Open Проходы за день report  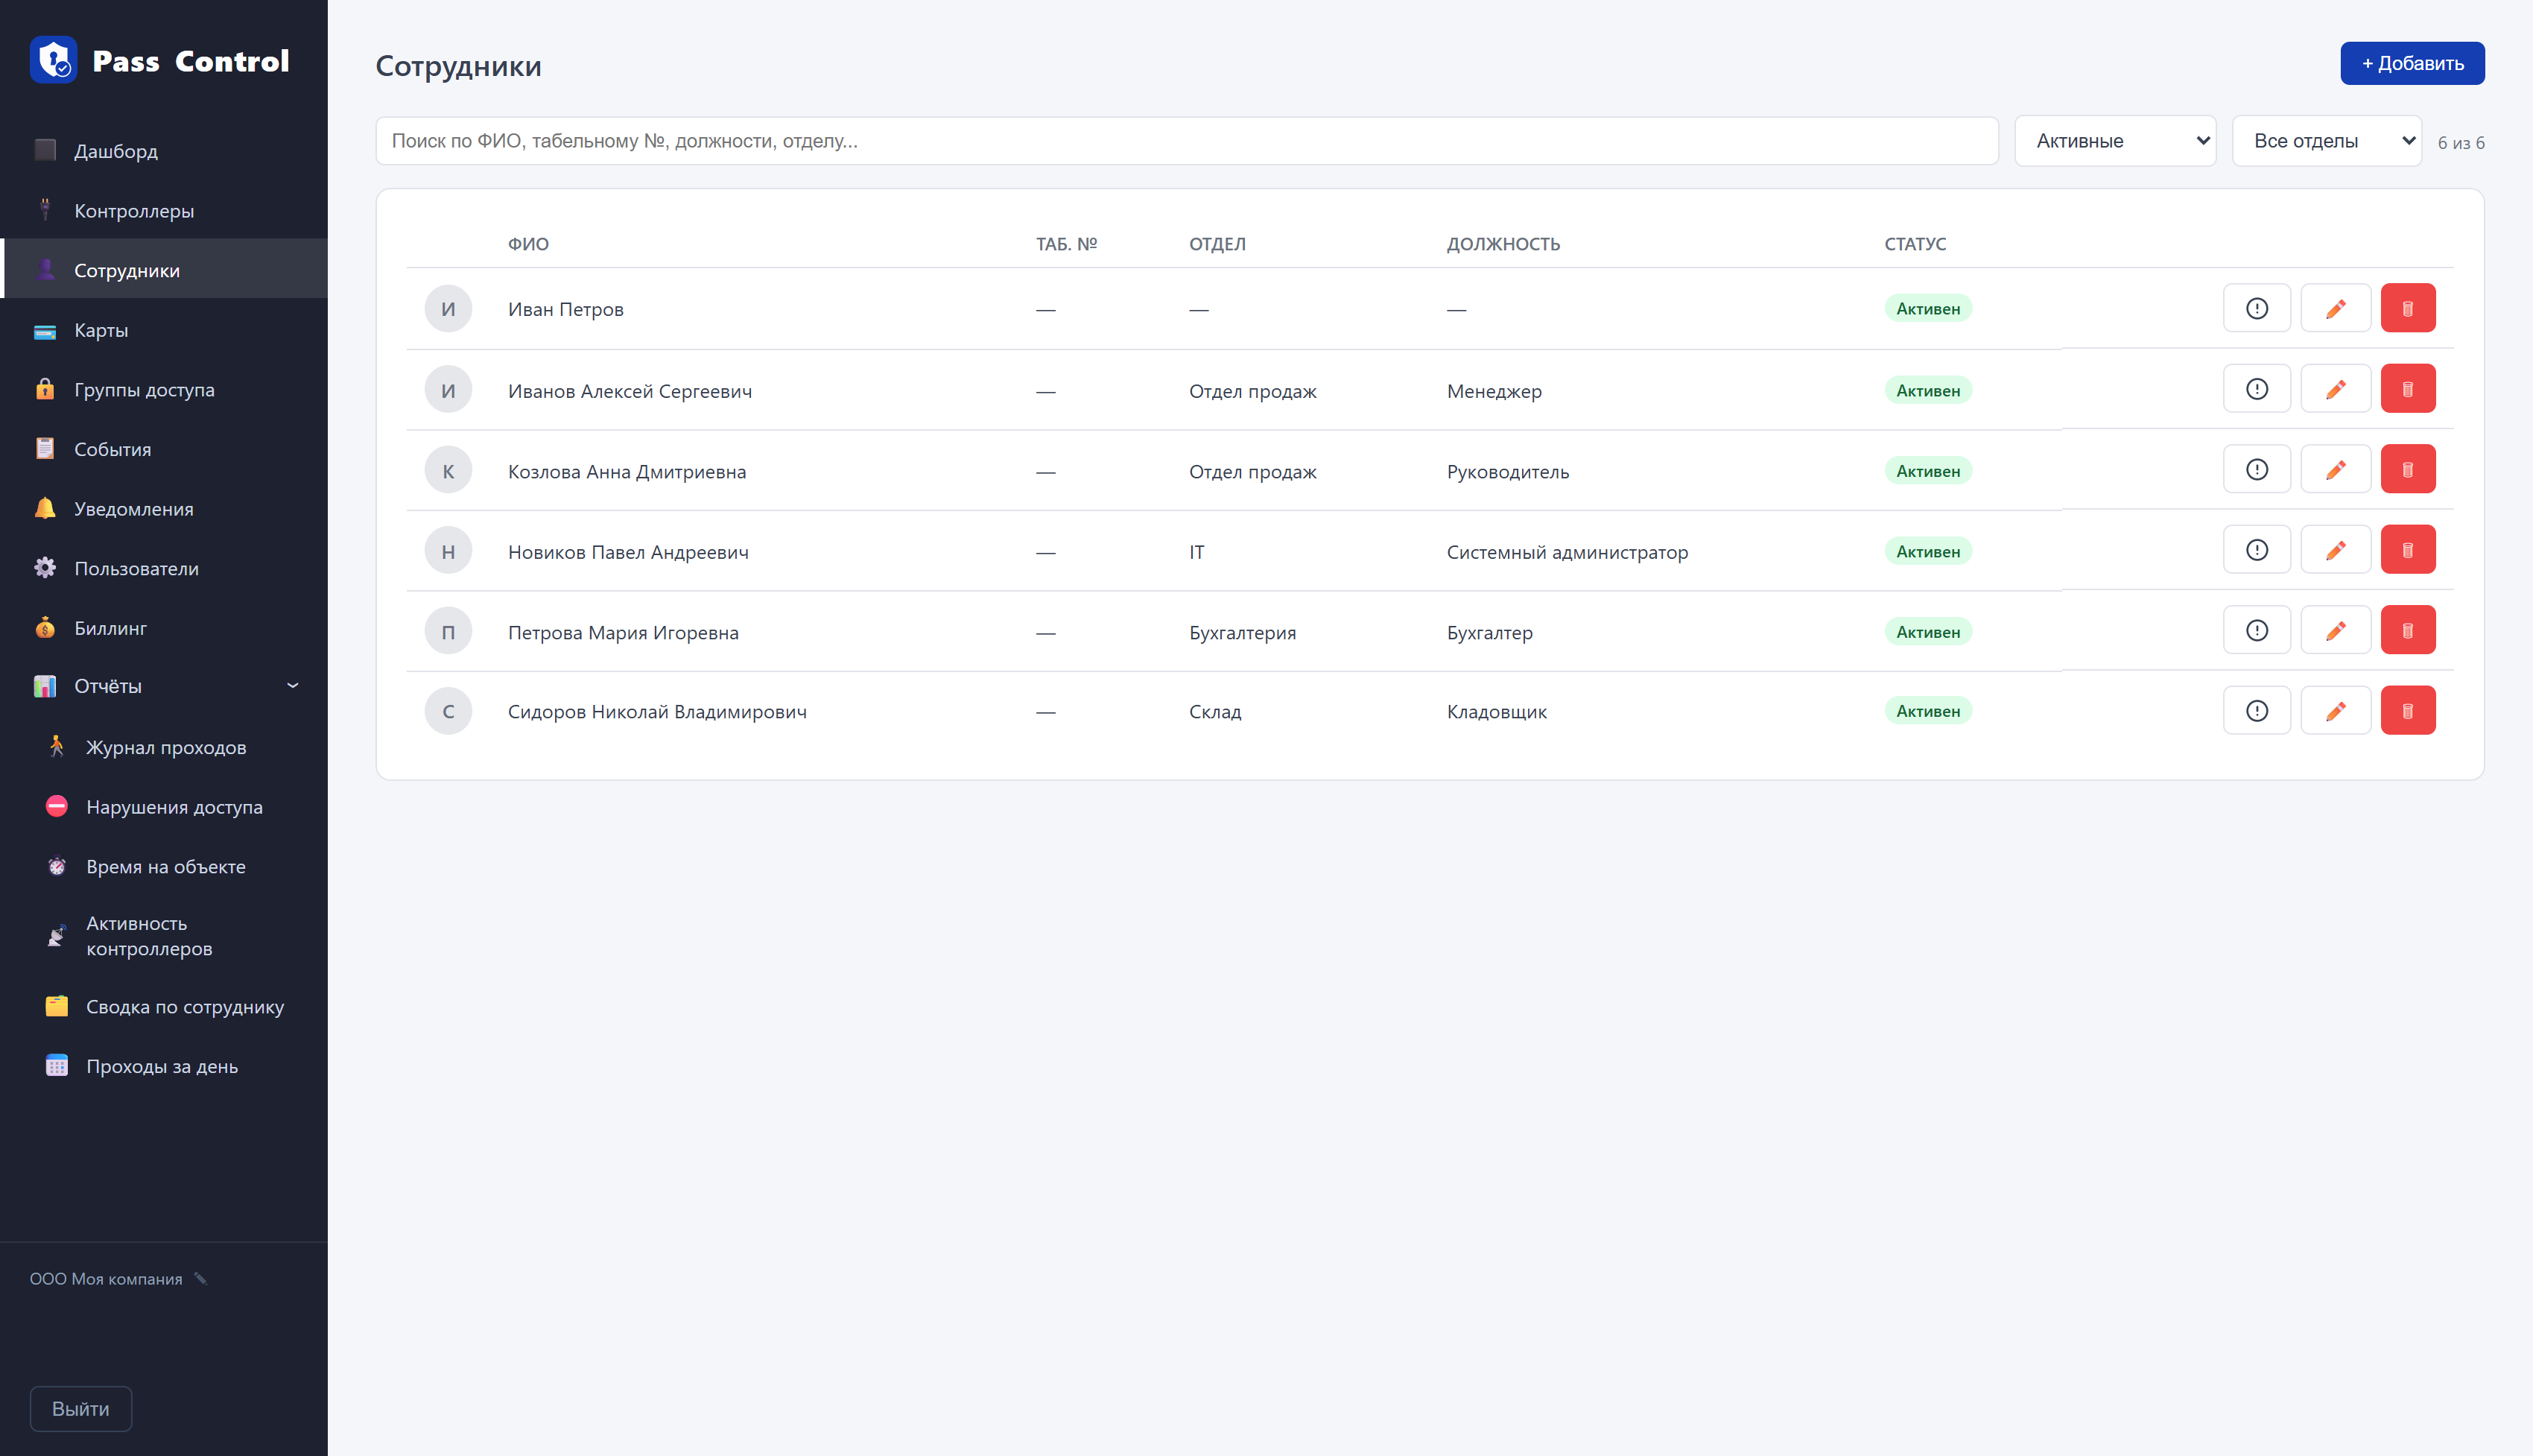164,1066
